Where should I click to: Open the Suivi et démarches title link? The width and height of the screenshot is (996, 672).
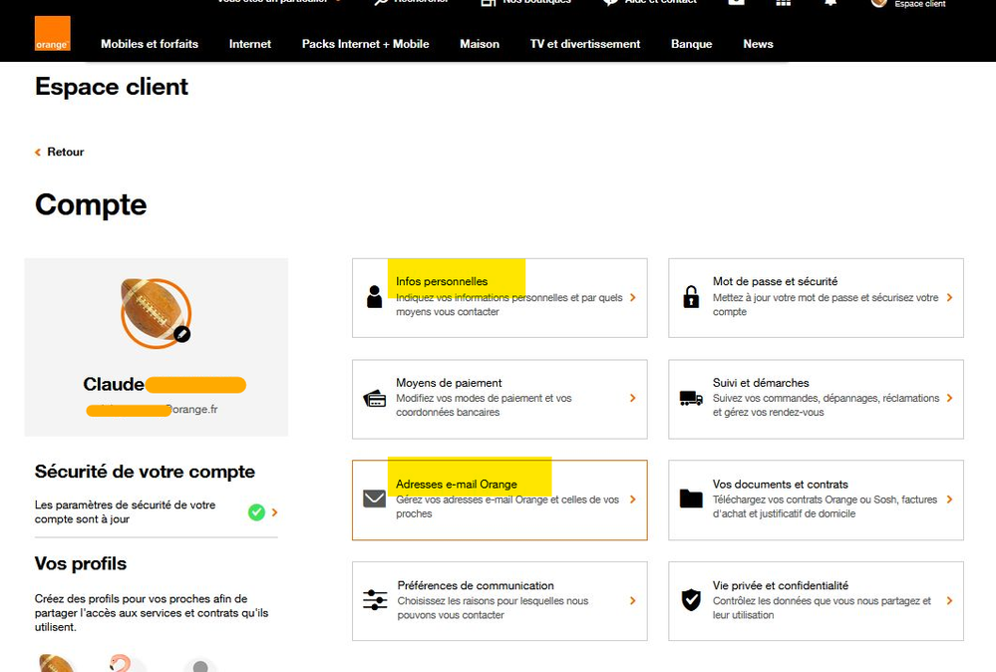click(761, 383)
